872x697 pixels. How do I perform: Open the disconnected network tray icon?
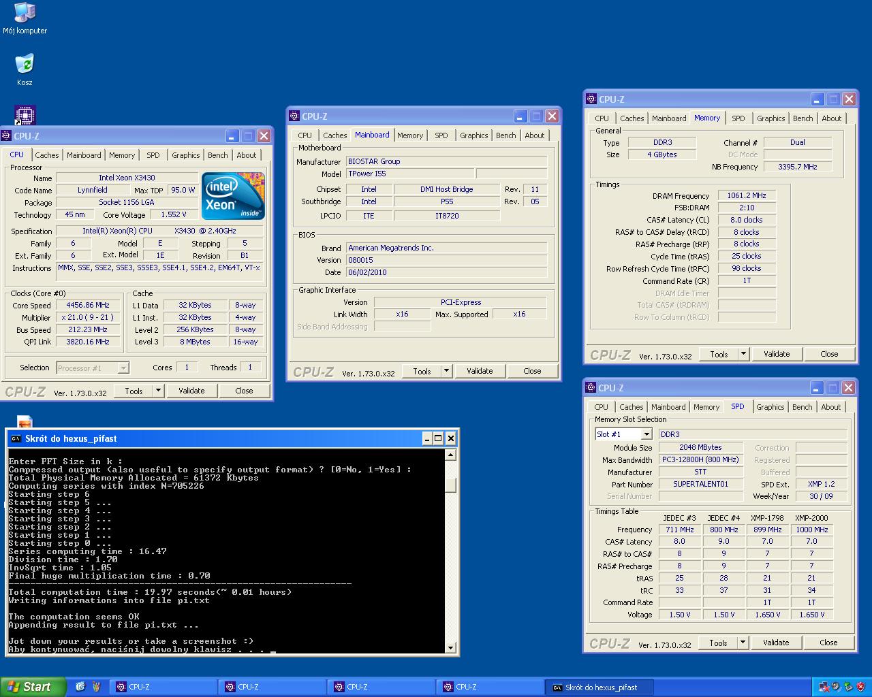tap(824, 687)
